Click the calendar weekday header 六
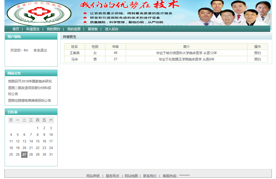Viewport: 276px width, 179px height. click(51, 120)
